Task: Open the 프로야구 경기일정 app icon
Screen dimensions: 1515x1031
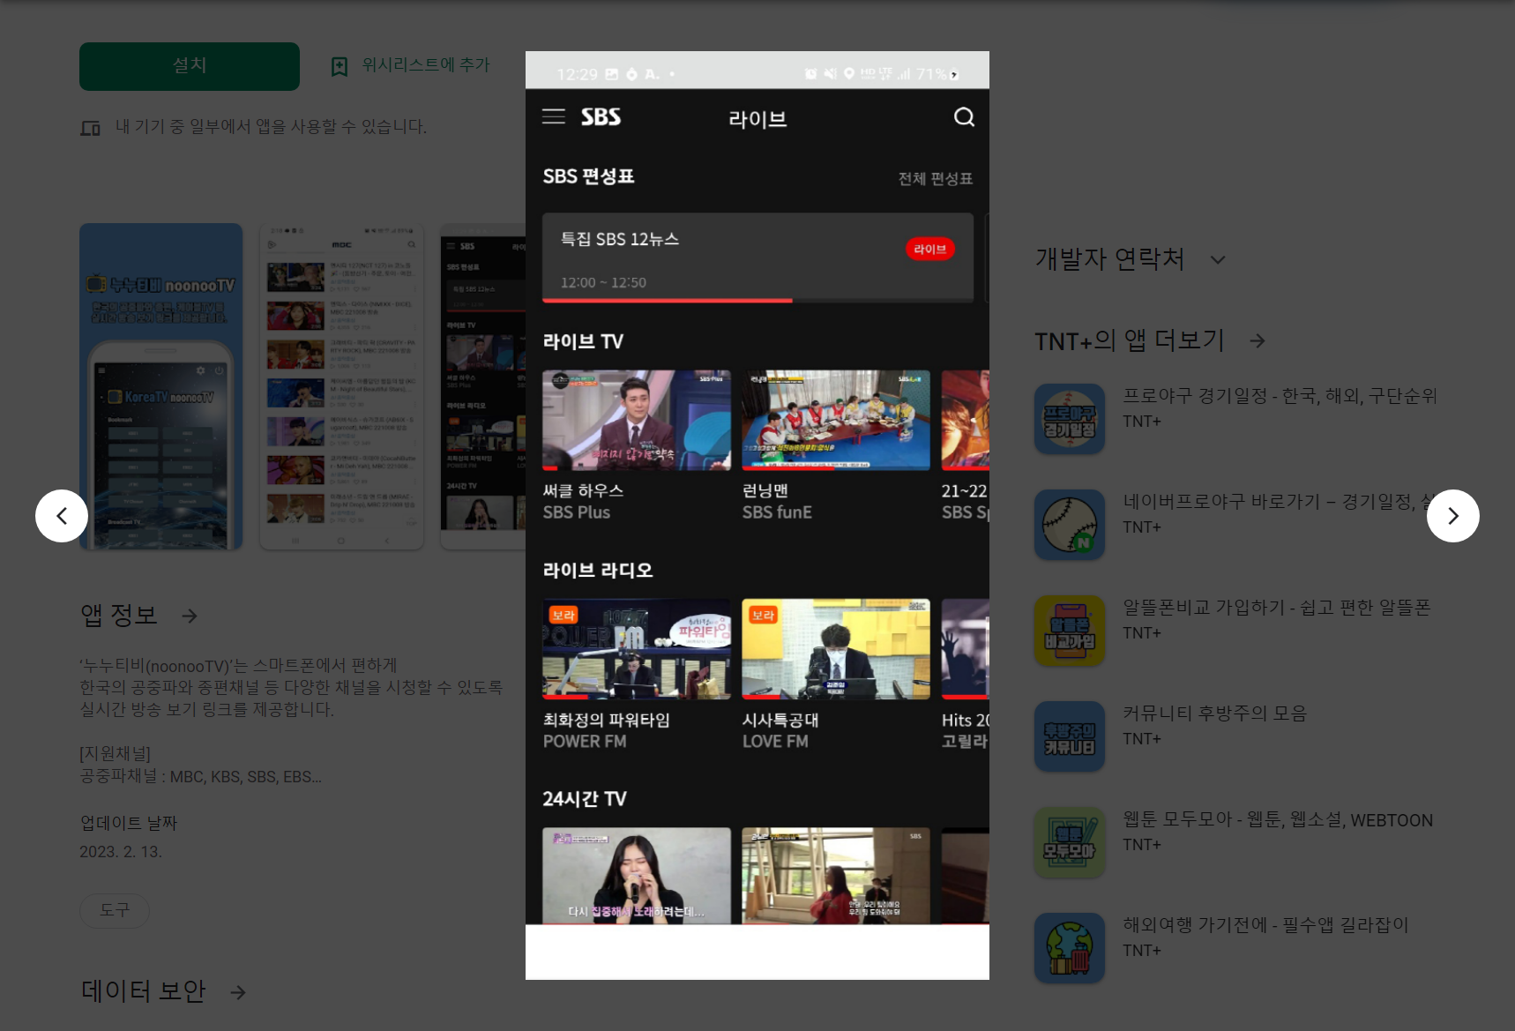Action: click(x=1069, y=419)
